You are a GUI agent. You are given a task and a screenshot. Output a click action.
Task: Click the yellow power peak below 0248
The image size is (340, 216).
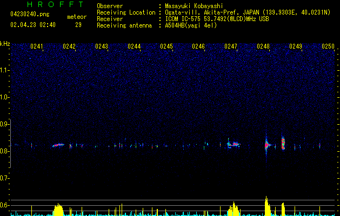268,206
